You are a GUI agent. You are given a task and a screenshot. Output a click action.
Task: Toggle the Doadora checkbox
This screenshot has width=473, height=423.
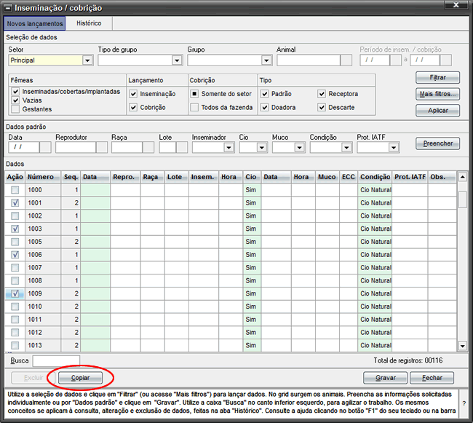pyautogui.click(x=265, y=108)
